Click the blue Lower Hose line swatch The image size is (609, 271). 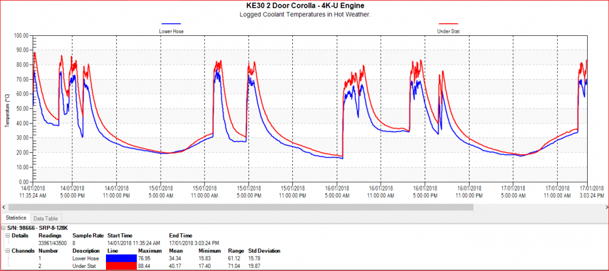[121, 258]
